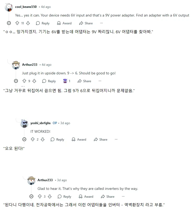Upvote cool_beans550's top comment
The width and height of the screenshot is (192, 210).
[17, 23]
